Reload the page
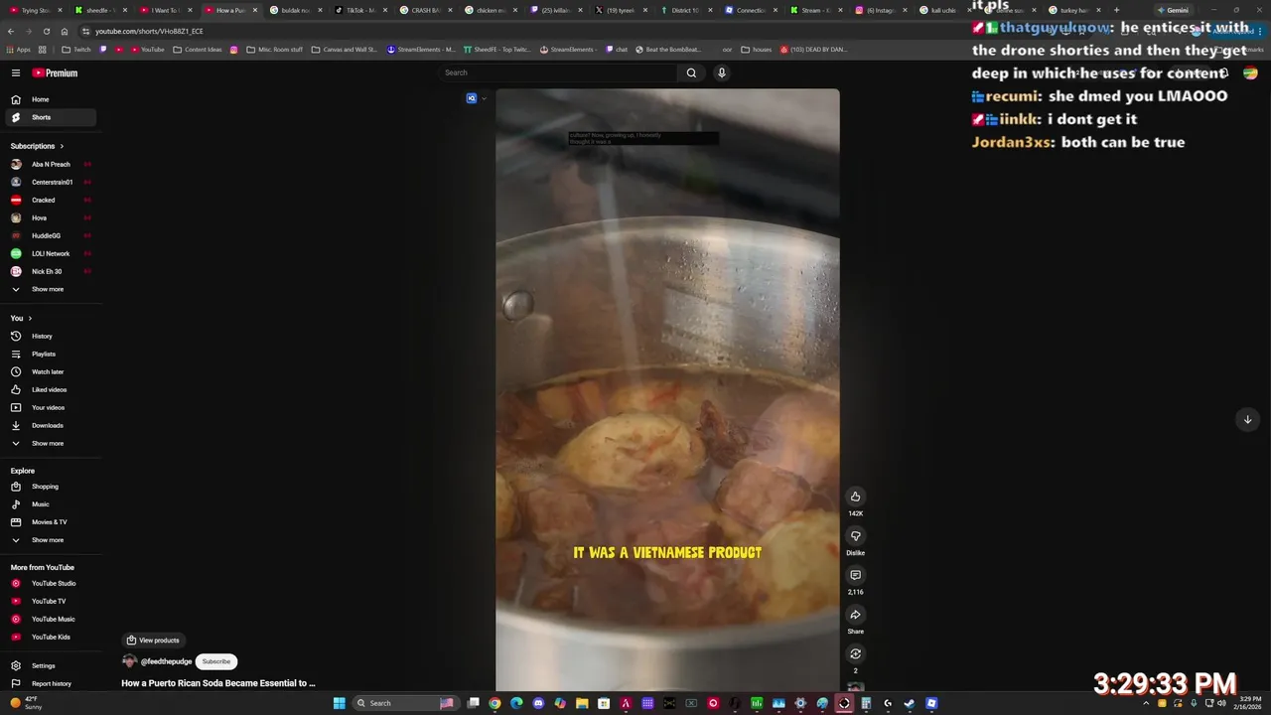The height and width of the screenshot is (715, 1271). 46,31
